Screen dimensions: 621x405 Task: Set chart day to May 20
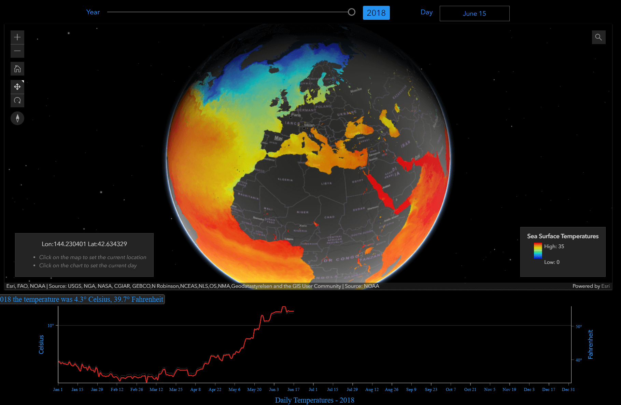[254, 389]
